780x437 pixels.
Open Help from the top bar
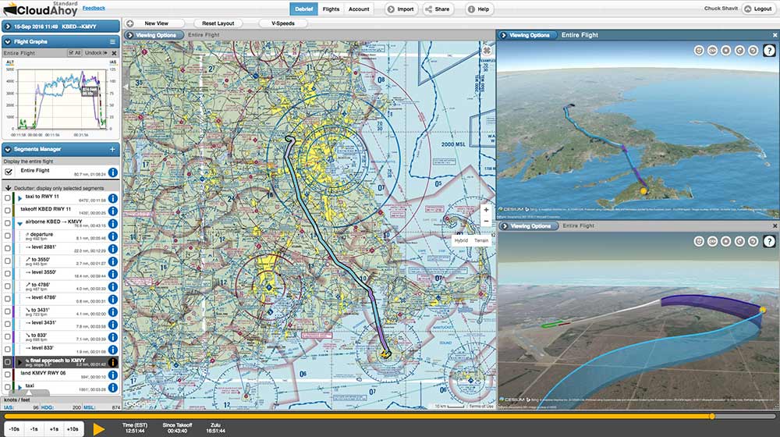479,9
